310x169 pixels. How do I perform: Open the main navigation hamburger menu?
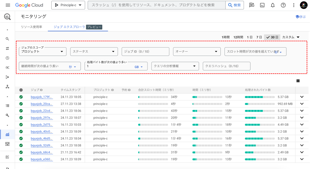tap(8, 5)
